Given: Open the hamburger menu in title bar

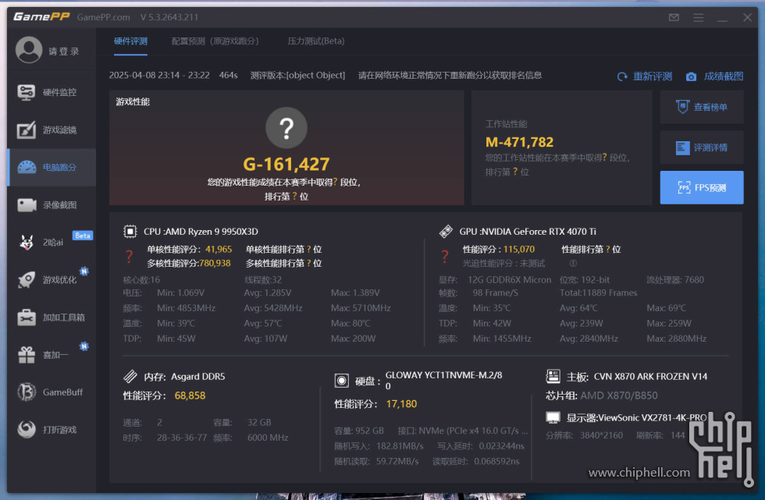Looking at the screenshot, I should 698,17.
